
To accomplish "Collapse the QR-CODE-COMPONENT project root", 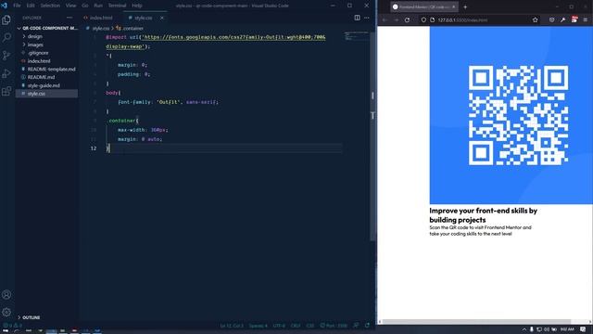I will coord(47,28).
